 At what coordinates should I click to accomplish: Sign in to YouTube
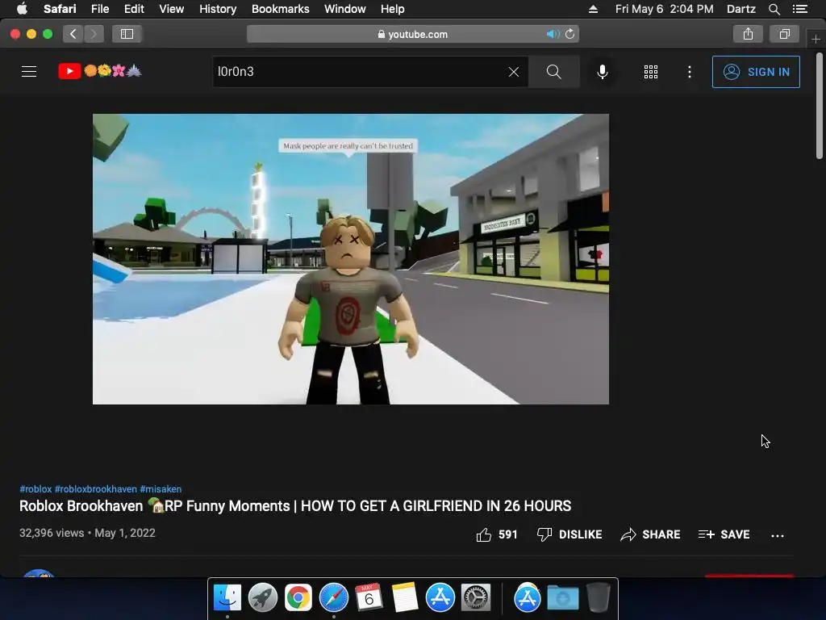click(756, 72)
